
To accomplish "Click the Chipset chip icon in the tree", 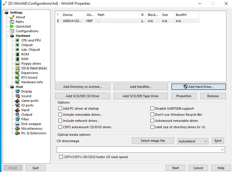I will pos(17,45).
